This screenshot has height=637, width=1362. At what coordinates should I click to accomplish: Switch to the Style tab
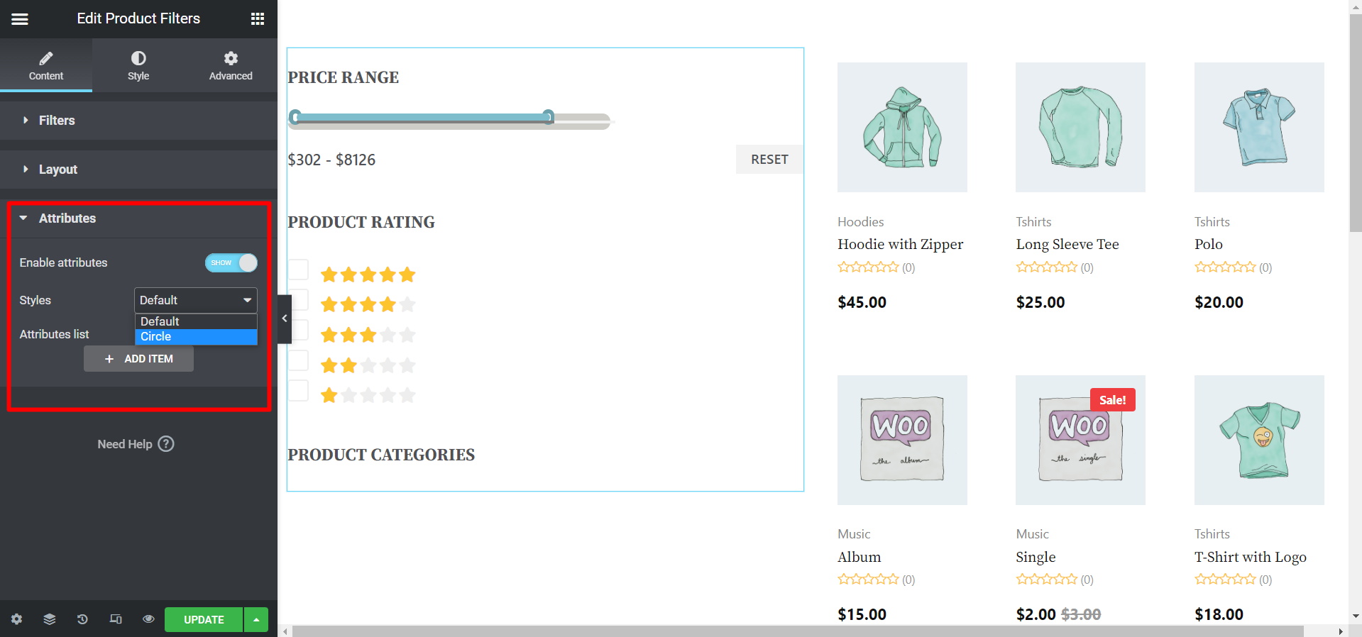[x=138, y=65]
